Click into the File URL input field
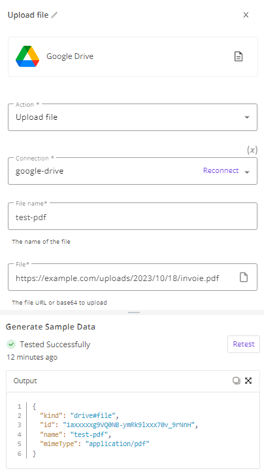 pyautogui.click(x=125, y=278)
